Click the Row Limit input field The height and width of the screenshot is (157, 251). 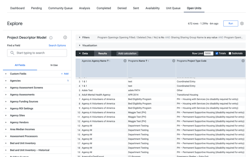(209, 54)
